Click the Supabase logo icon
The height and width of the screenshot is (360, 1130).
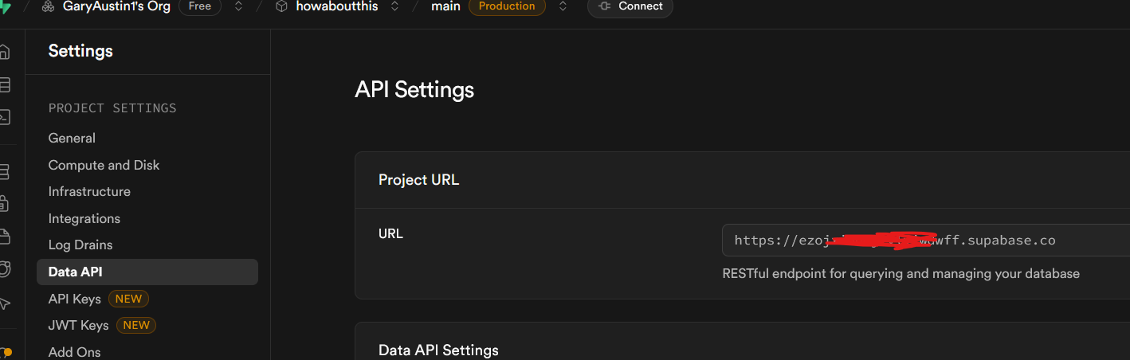click(5, 6)
